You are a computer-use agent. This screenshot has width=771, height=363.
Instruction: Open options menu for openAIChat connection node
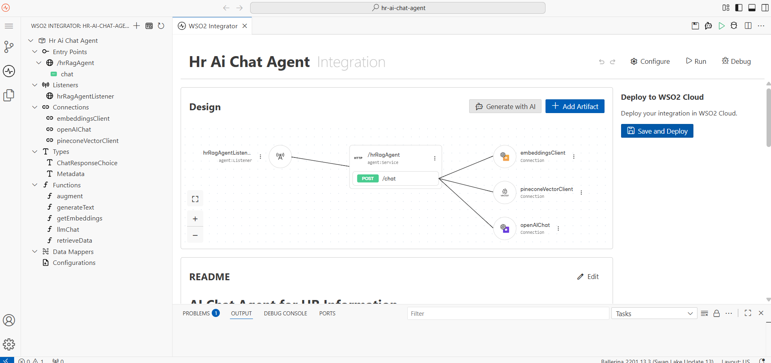coord(558,229)
